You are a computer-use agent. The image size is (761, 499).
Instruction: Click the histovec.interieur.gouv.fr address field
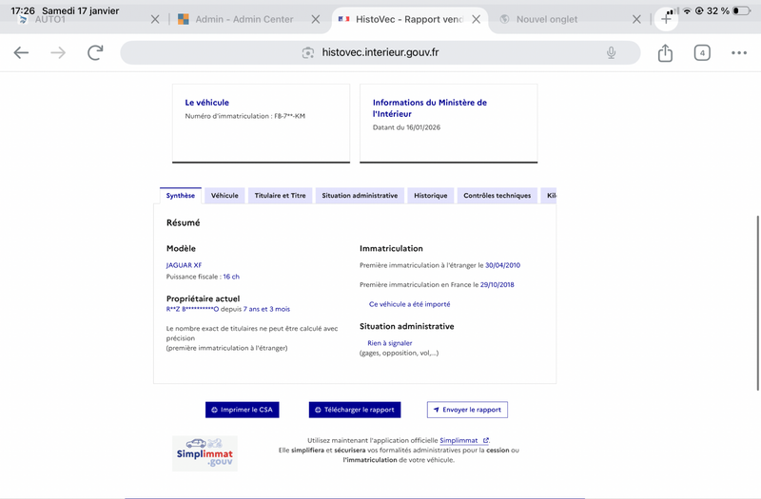[380, 52]
